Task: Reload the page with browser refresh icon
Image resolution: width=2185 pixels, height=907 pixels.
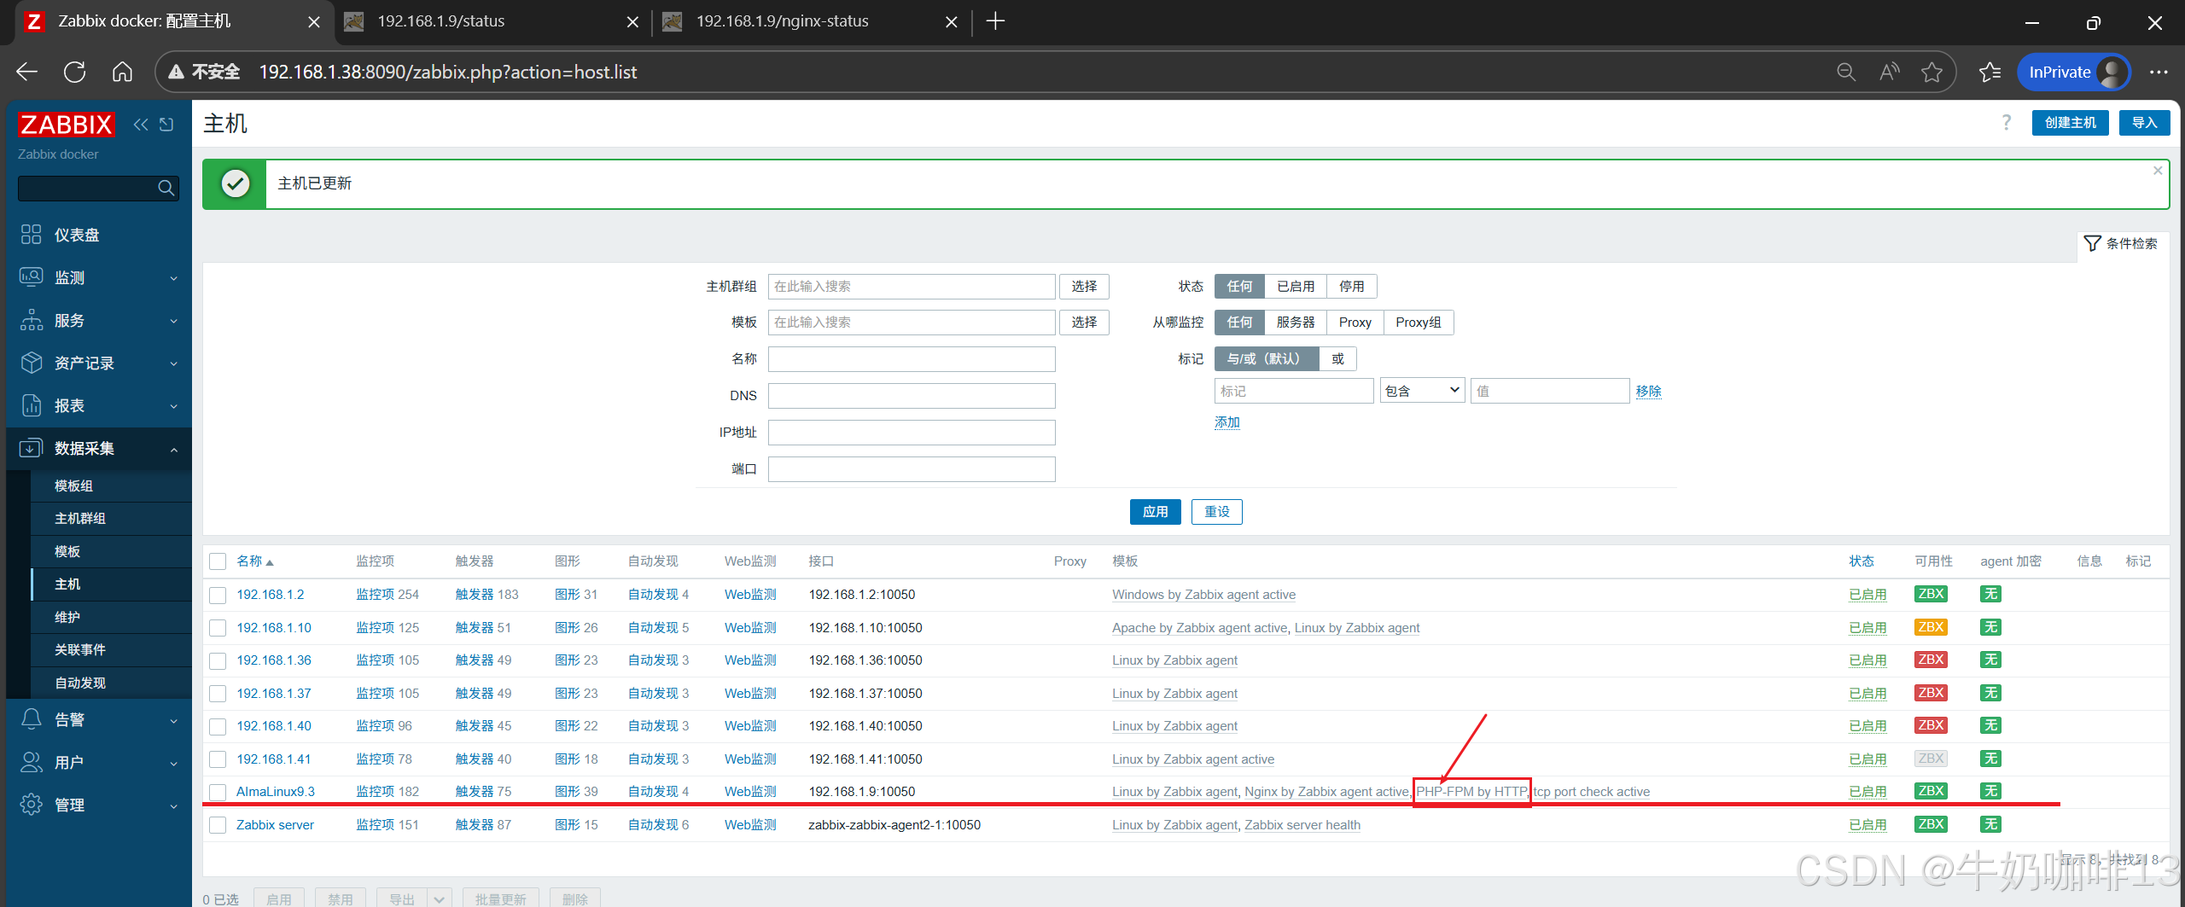Action: [x=75, y=73]
